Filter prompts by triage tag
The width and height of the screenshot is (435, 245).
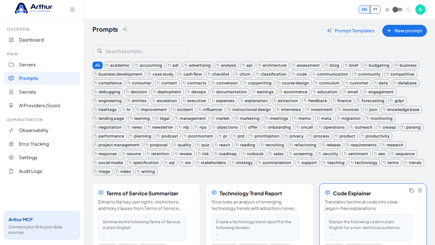pyautogui.click(x=103, y=171)
